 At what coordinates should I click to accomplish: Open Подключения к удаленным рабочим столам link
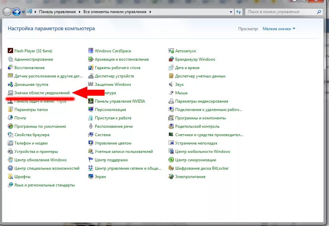click(208, 110)
